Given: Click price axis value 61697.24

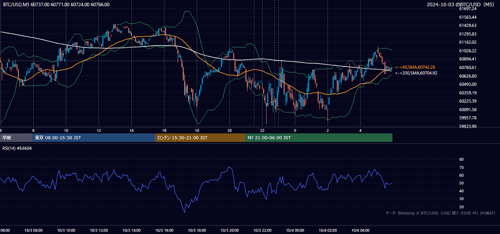Looking at the screenshot, I should point(468,9).
